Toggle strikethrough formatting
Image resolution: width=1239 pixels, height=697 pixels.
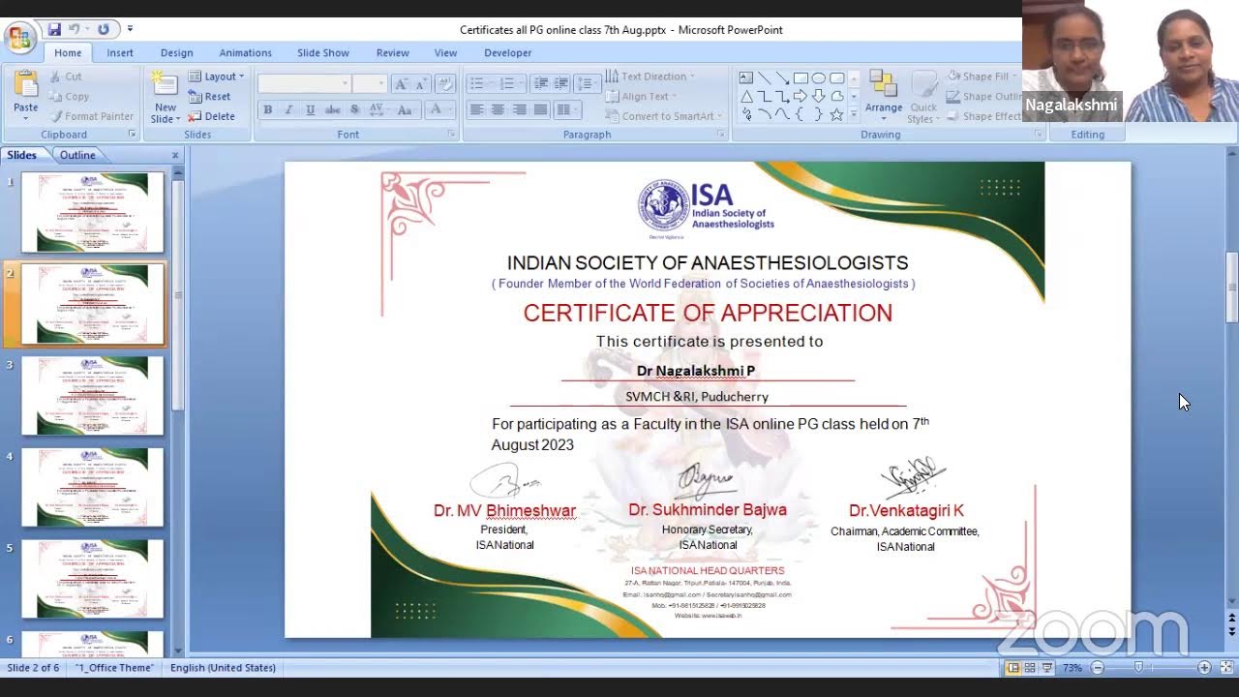[x=332, y=110]
